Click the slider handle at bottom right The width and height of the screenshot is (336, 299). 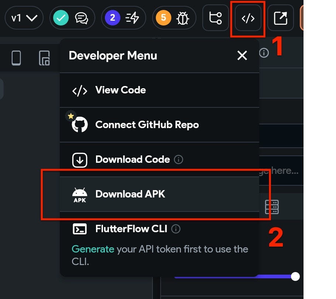pos(295,276)
